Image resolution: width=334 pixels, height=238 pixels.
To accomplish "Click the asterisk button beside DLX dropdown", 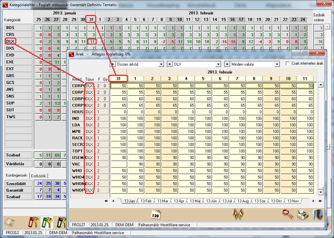I will 170,64.
